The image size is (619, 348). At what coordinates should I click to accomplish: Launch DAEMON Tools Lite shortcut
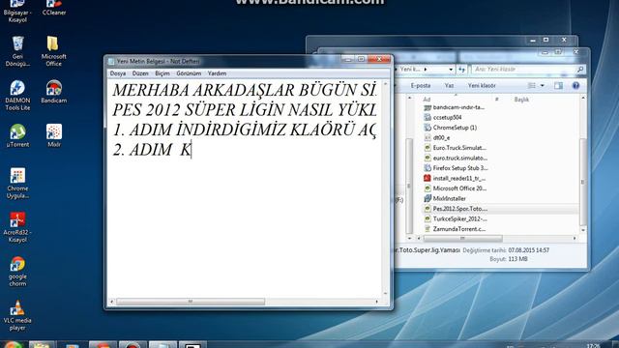(17, 95)
